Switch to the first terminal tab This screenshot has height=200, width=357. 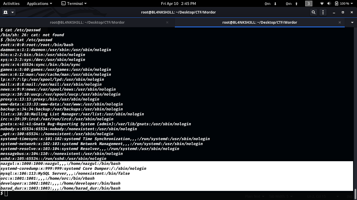(x=87, y=22)
